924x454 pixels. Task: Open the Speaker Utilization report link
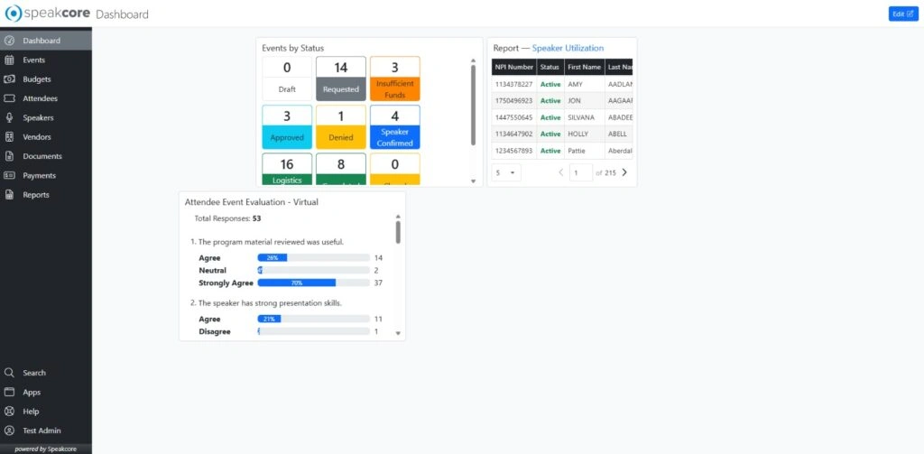point(568,48)
